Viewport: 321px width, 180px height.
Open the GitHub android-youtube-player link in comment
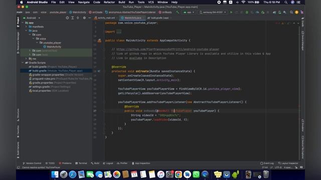(x=168, y=49)
